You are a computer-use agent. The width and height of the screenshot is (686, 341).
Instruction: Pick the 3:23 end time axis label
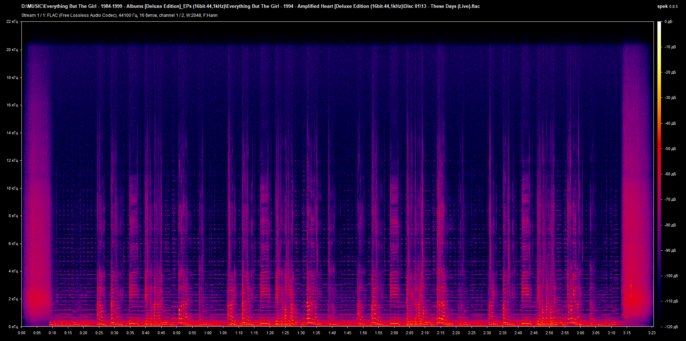(x=652, y=333)
